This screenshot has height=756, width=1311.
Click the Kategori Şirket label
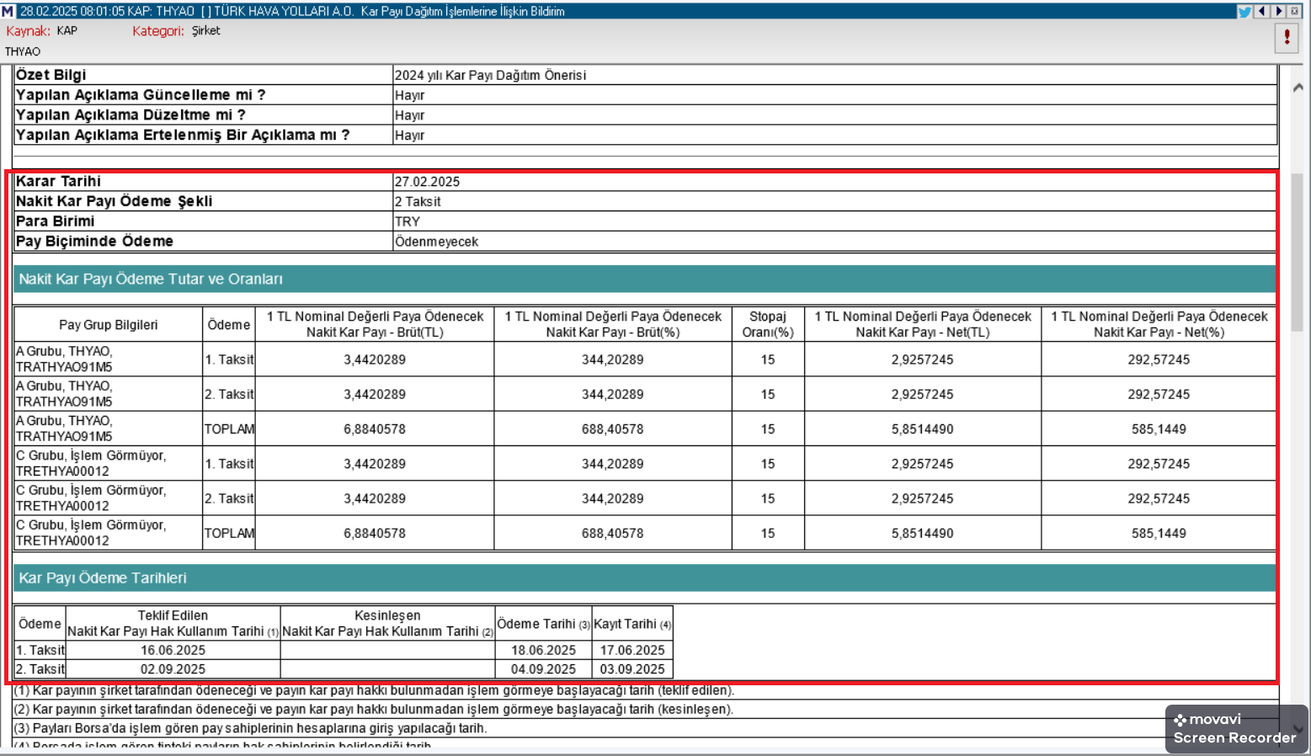click(176, 31)
